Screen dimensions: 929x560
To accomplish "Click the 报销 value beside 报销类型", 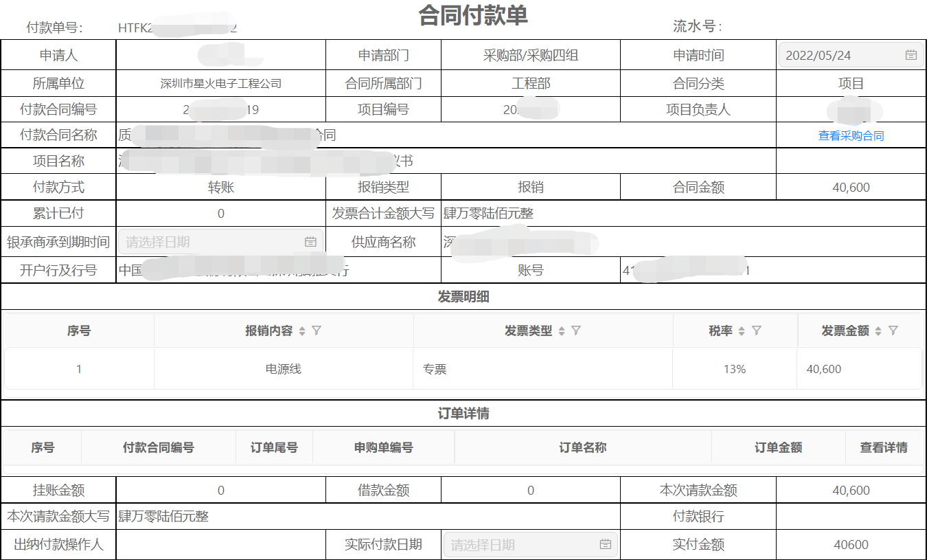I will tap(531, 188).
